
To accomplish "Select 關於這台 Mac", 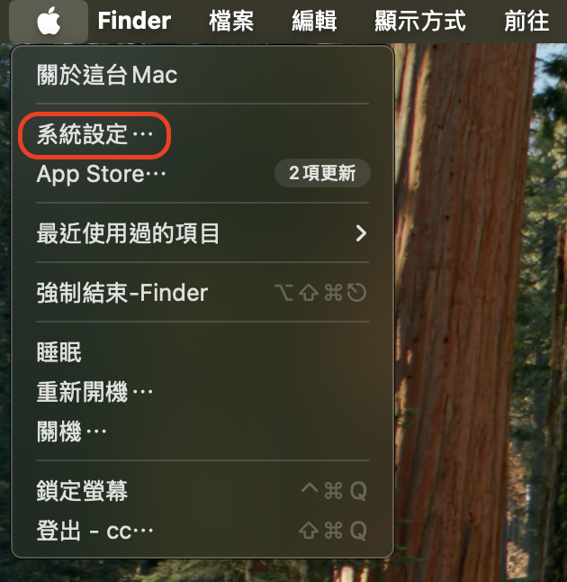I will click(x=202, y=75).
